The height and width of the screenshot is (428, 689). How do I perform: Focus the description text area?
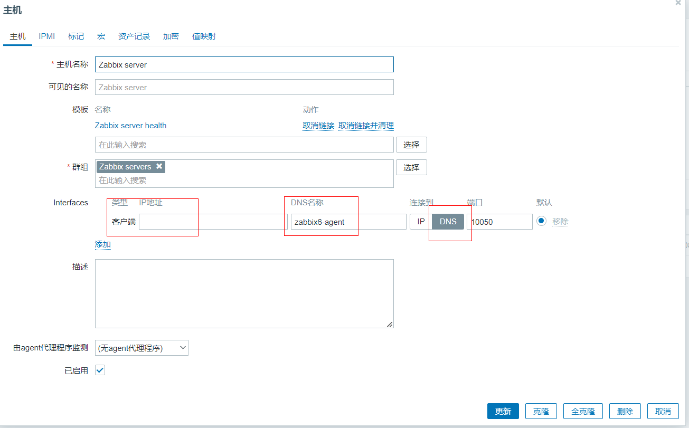point(244,293)
